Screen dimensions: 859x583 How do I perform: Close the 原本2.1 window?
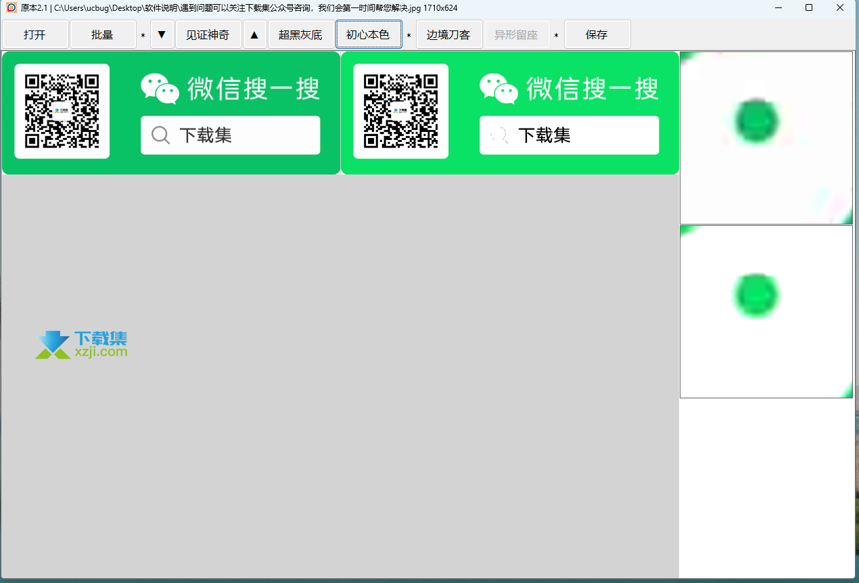(x=841, y=7)
